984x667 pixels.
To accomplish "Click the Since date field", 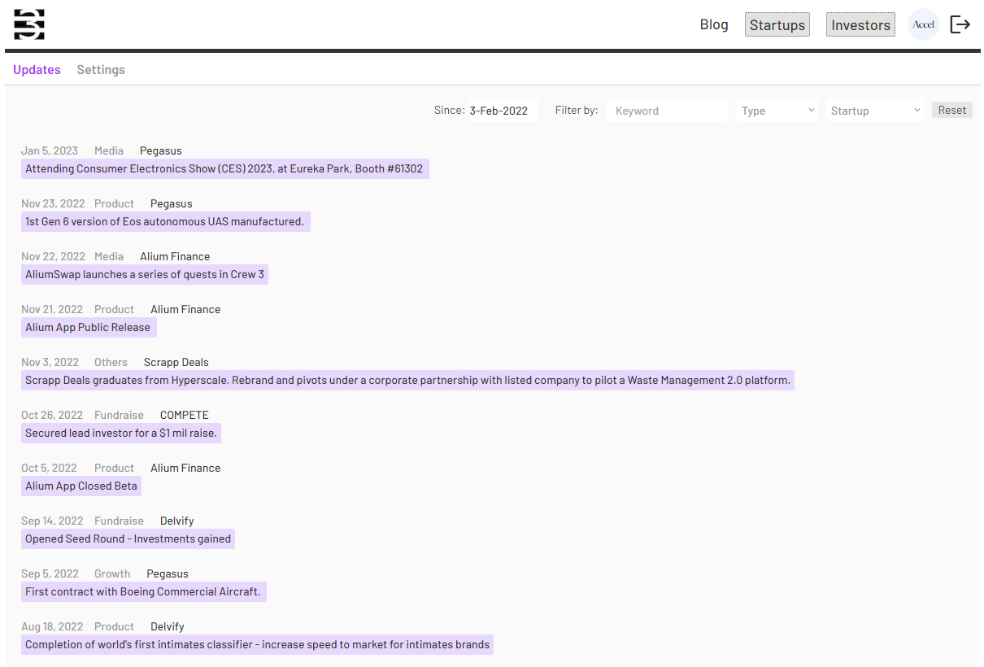I will tap(503, 111).
